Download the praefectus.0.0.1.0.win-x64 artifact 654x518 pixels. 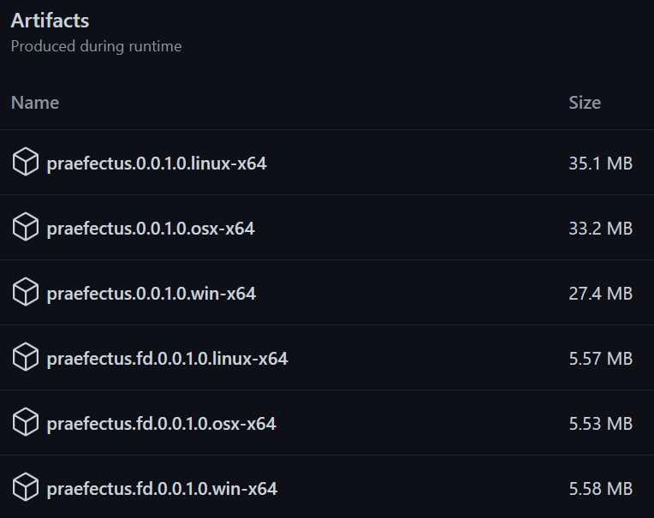point(152,293)
